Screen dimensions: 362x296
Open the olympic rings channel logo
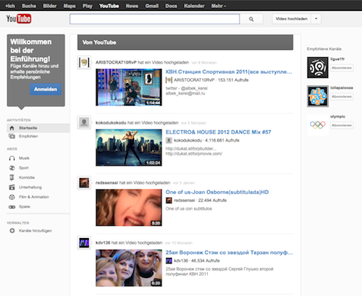point(318,125)
